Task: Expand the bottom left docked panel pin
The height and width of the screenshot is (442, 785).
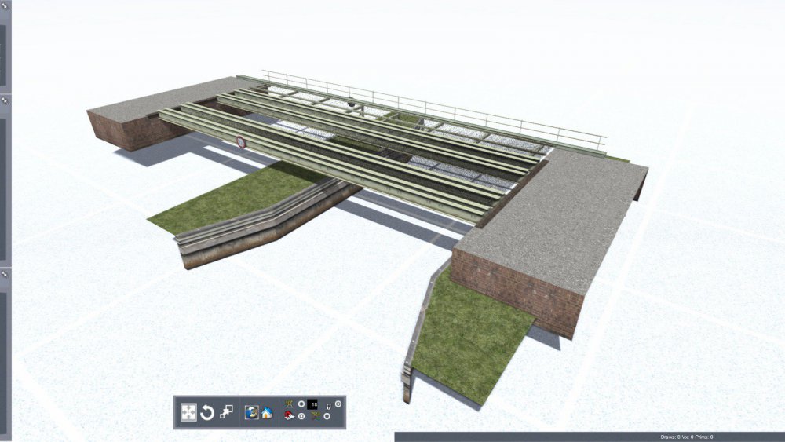Action: [4, 275]
